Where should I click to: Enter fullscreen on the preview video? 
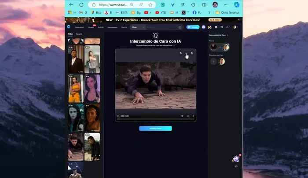point(188,116)
